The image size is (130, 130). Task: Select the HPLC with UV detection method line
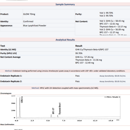click(65, 88)
